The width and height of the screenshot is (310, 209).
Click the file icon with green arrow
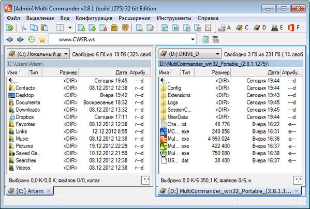pyautogui.click(x=92, y=27)
